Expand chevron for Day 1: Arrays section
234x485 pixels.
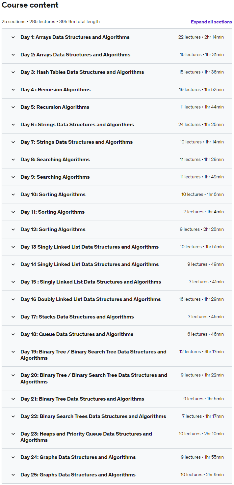coord(13,37)
